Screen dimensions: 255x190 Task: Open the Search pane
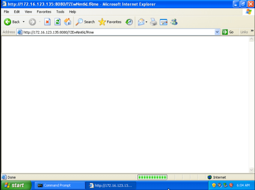(85, 22)
